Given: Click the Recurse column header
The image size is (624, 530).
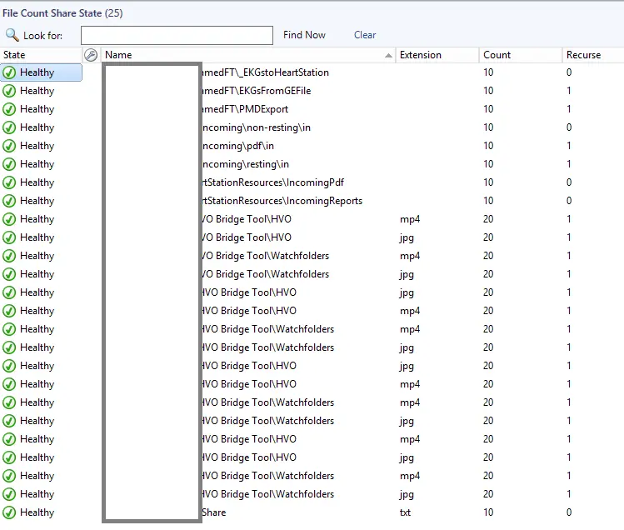Looking at the screenshot, I should click(x=583, y=55).
